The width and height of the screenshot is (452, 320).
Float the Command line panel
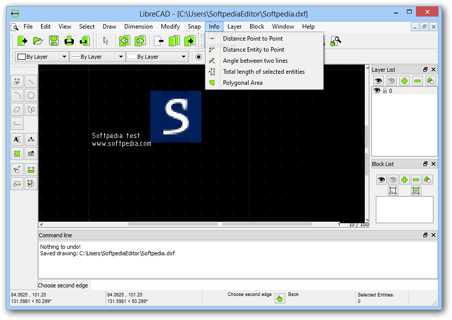[425, 235]
